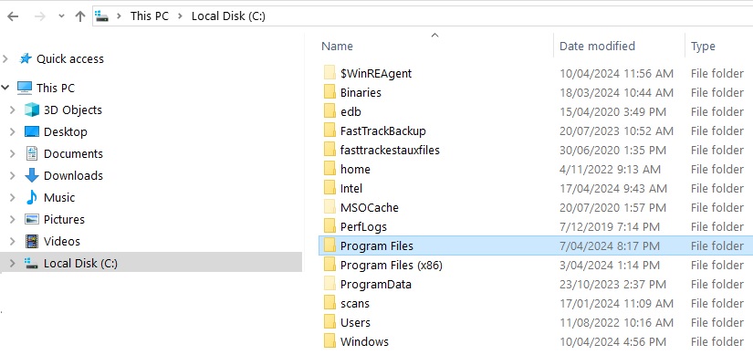This screenshot has height=355, width=753.
Task: Select the Program Files (x86) folder icon
Action: [329, 266]
